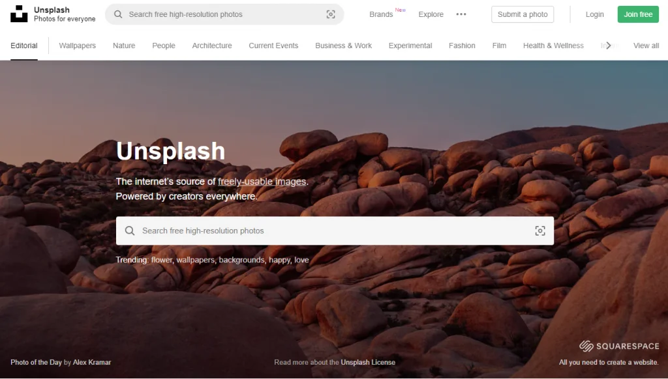Click the Squarespace logo
The height and width of the screenshot is (379, 668).
[x=619, y=346]
